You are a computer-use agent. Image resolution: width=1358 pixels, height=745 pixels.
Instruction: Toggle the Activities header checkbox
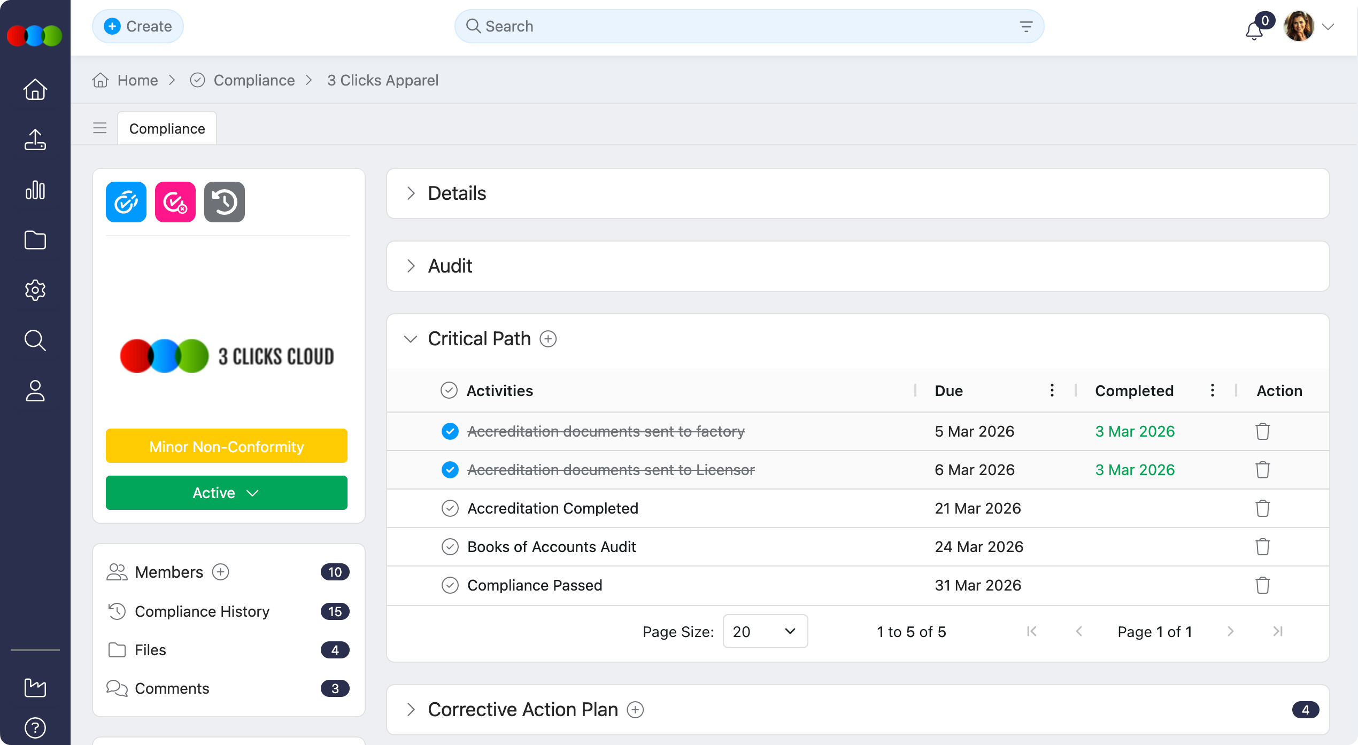click(449, 391)
